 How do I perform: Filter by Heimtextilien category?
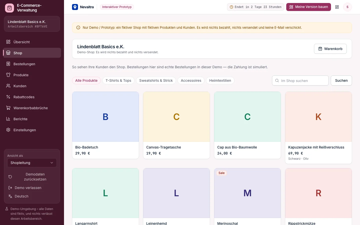pyautogui.click(x=220, y=80)
